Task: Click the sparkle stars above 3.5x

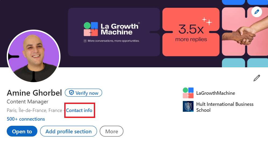Action: (x=207, y=21)
